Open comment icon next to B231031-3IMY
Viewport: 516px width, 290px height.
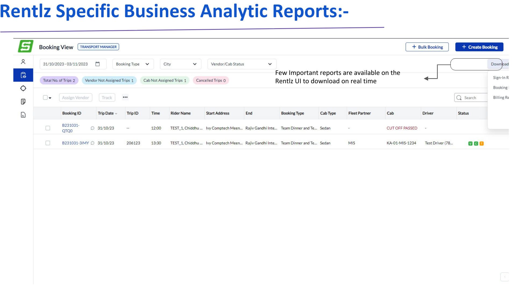coord(92,143)
